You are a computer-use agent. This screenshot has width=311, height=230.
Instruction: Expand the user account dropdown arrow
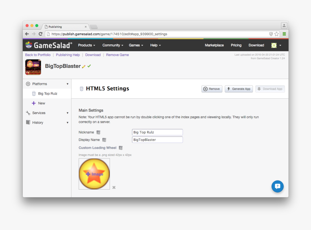[280, 45]
